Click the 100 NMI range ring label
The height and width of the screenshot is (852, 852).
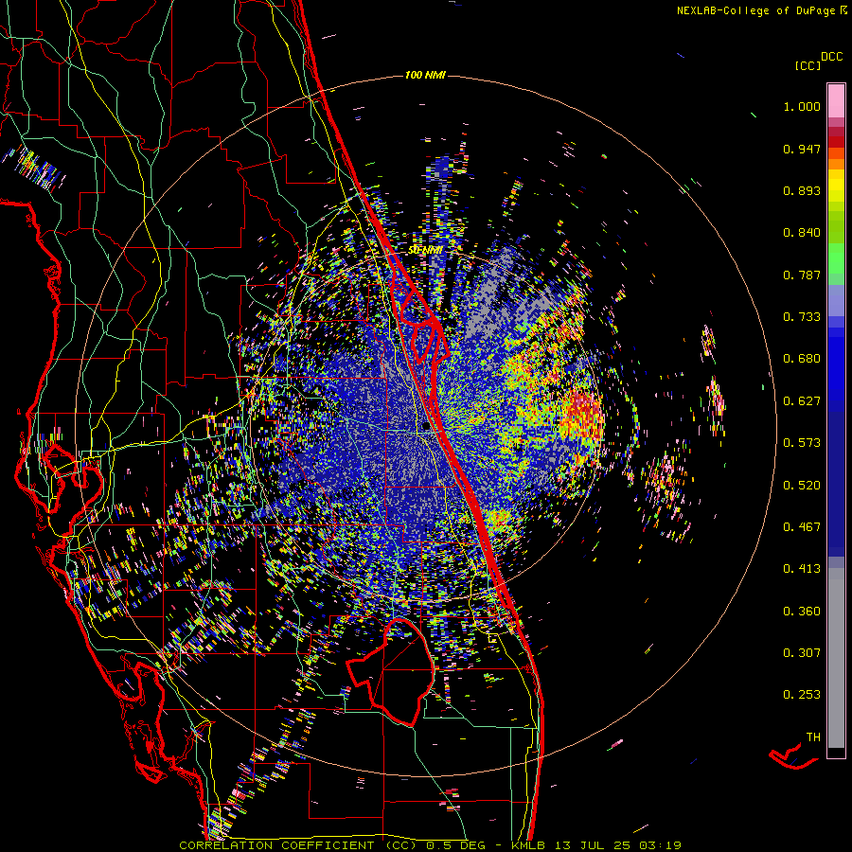coord(425,75)
